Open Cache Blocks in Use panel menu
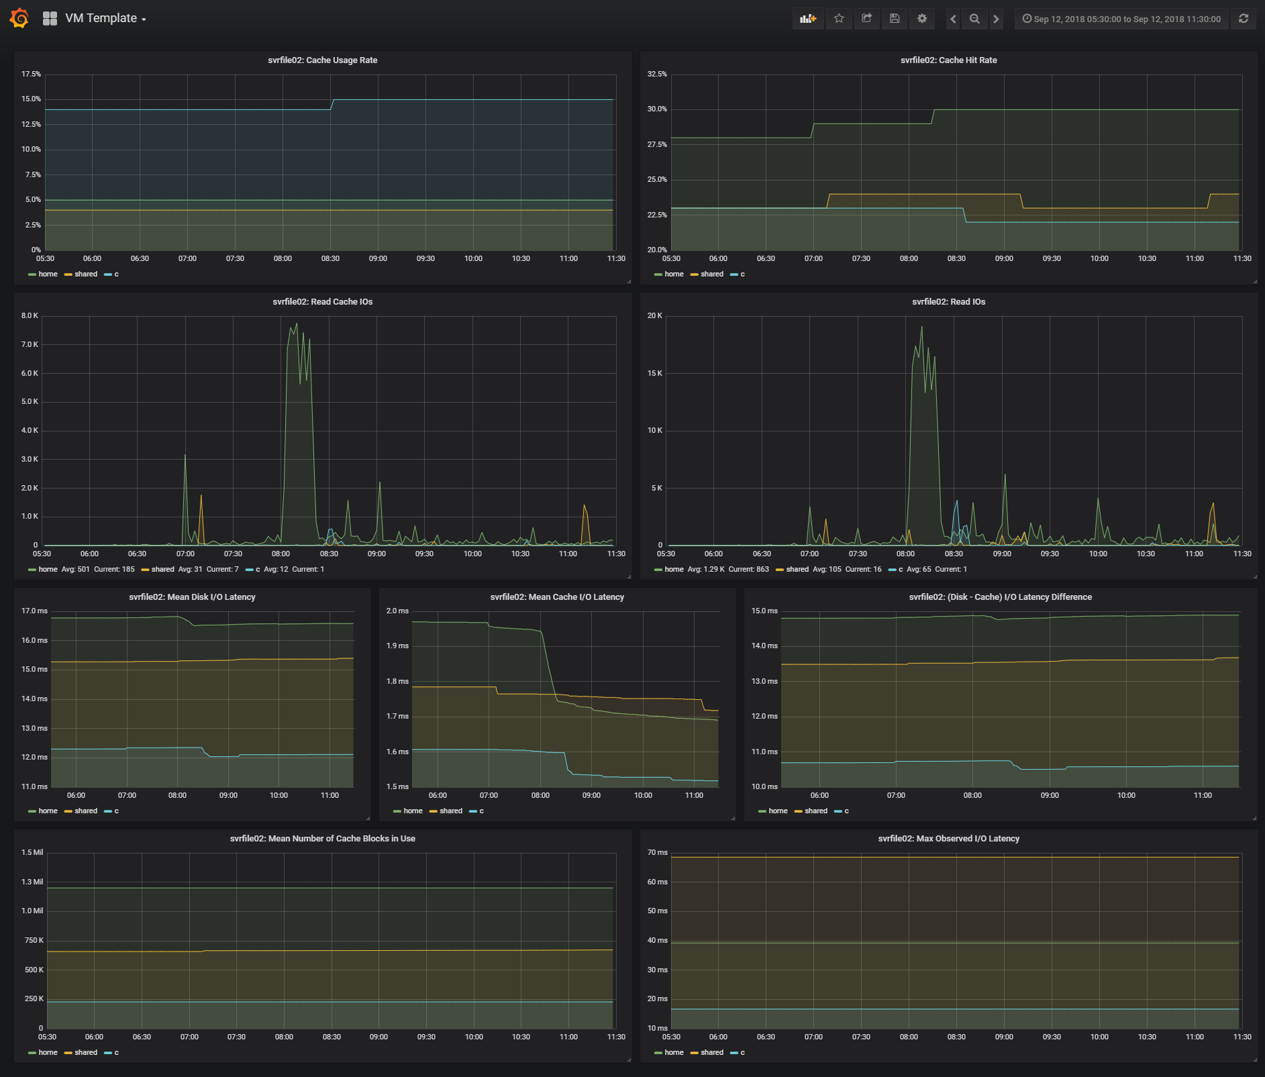 coord(322,839)
